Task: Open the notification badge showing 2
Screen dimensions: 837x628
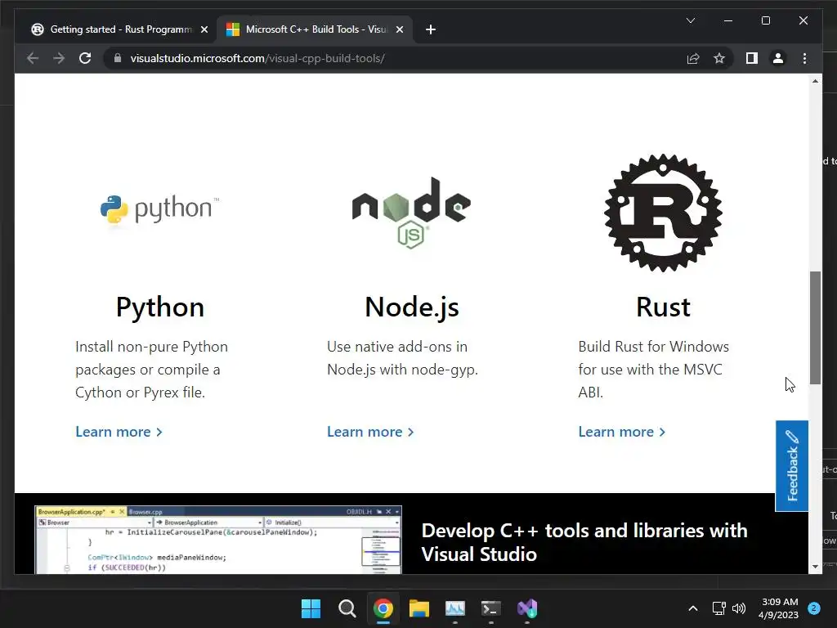Action: 814,608
